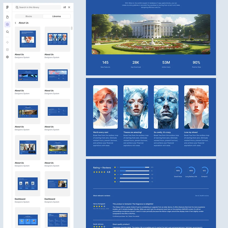
Task: Click the Good Value percentage gauge
Action: click(178, 171)
